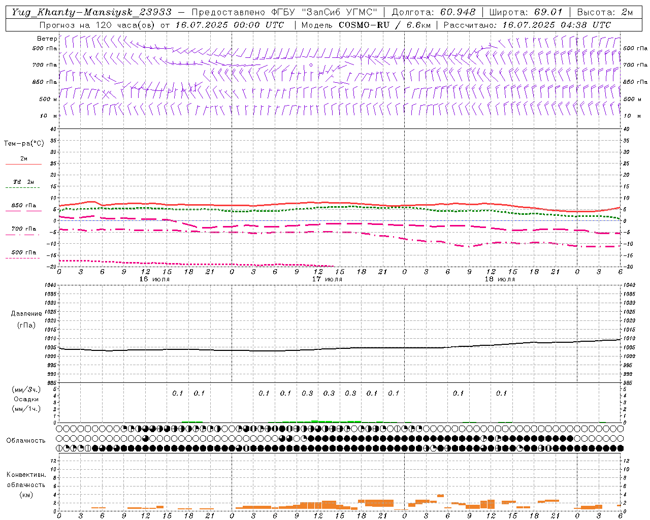Select the 17 июля date label
This screenshot has width=650, height=520.
pos(327,279)
